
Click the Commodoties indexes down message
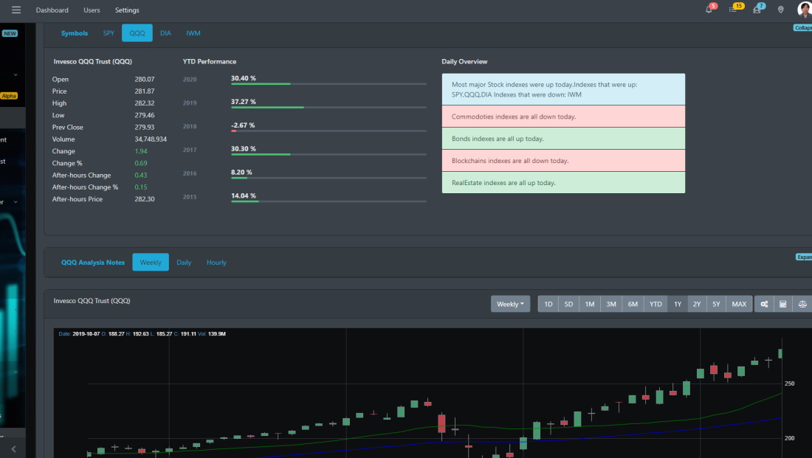tap(563, 117)
